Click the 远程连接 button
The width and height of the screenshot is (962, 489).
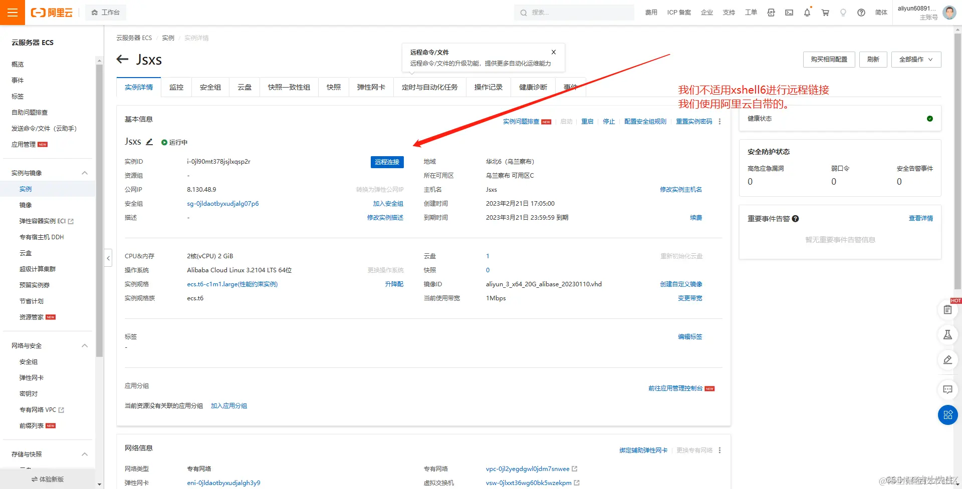[387, 162]
